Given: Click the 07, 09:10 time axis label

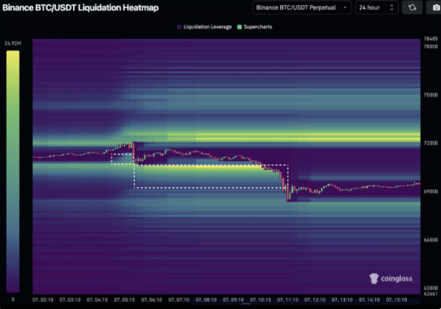Looking at the screenshot, I should (234, 300).
